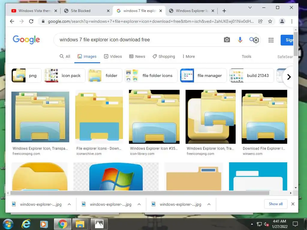Open iconarchive File explorer Icons thumbnail

click(99, 117)
